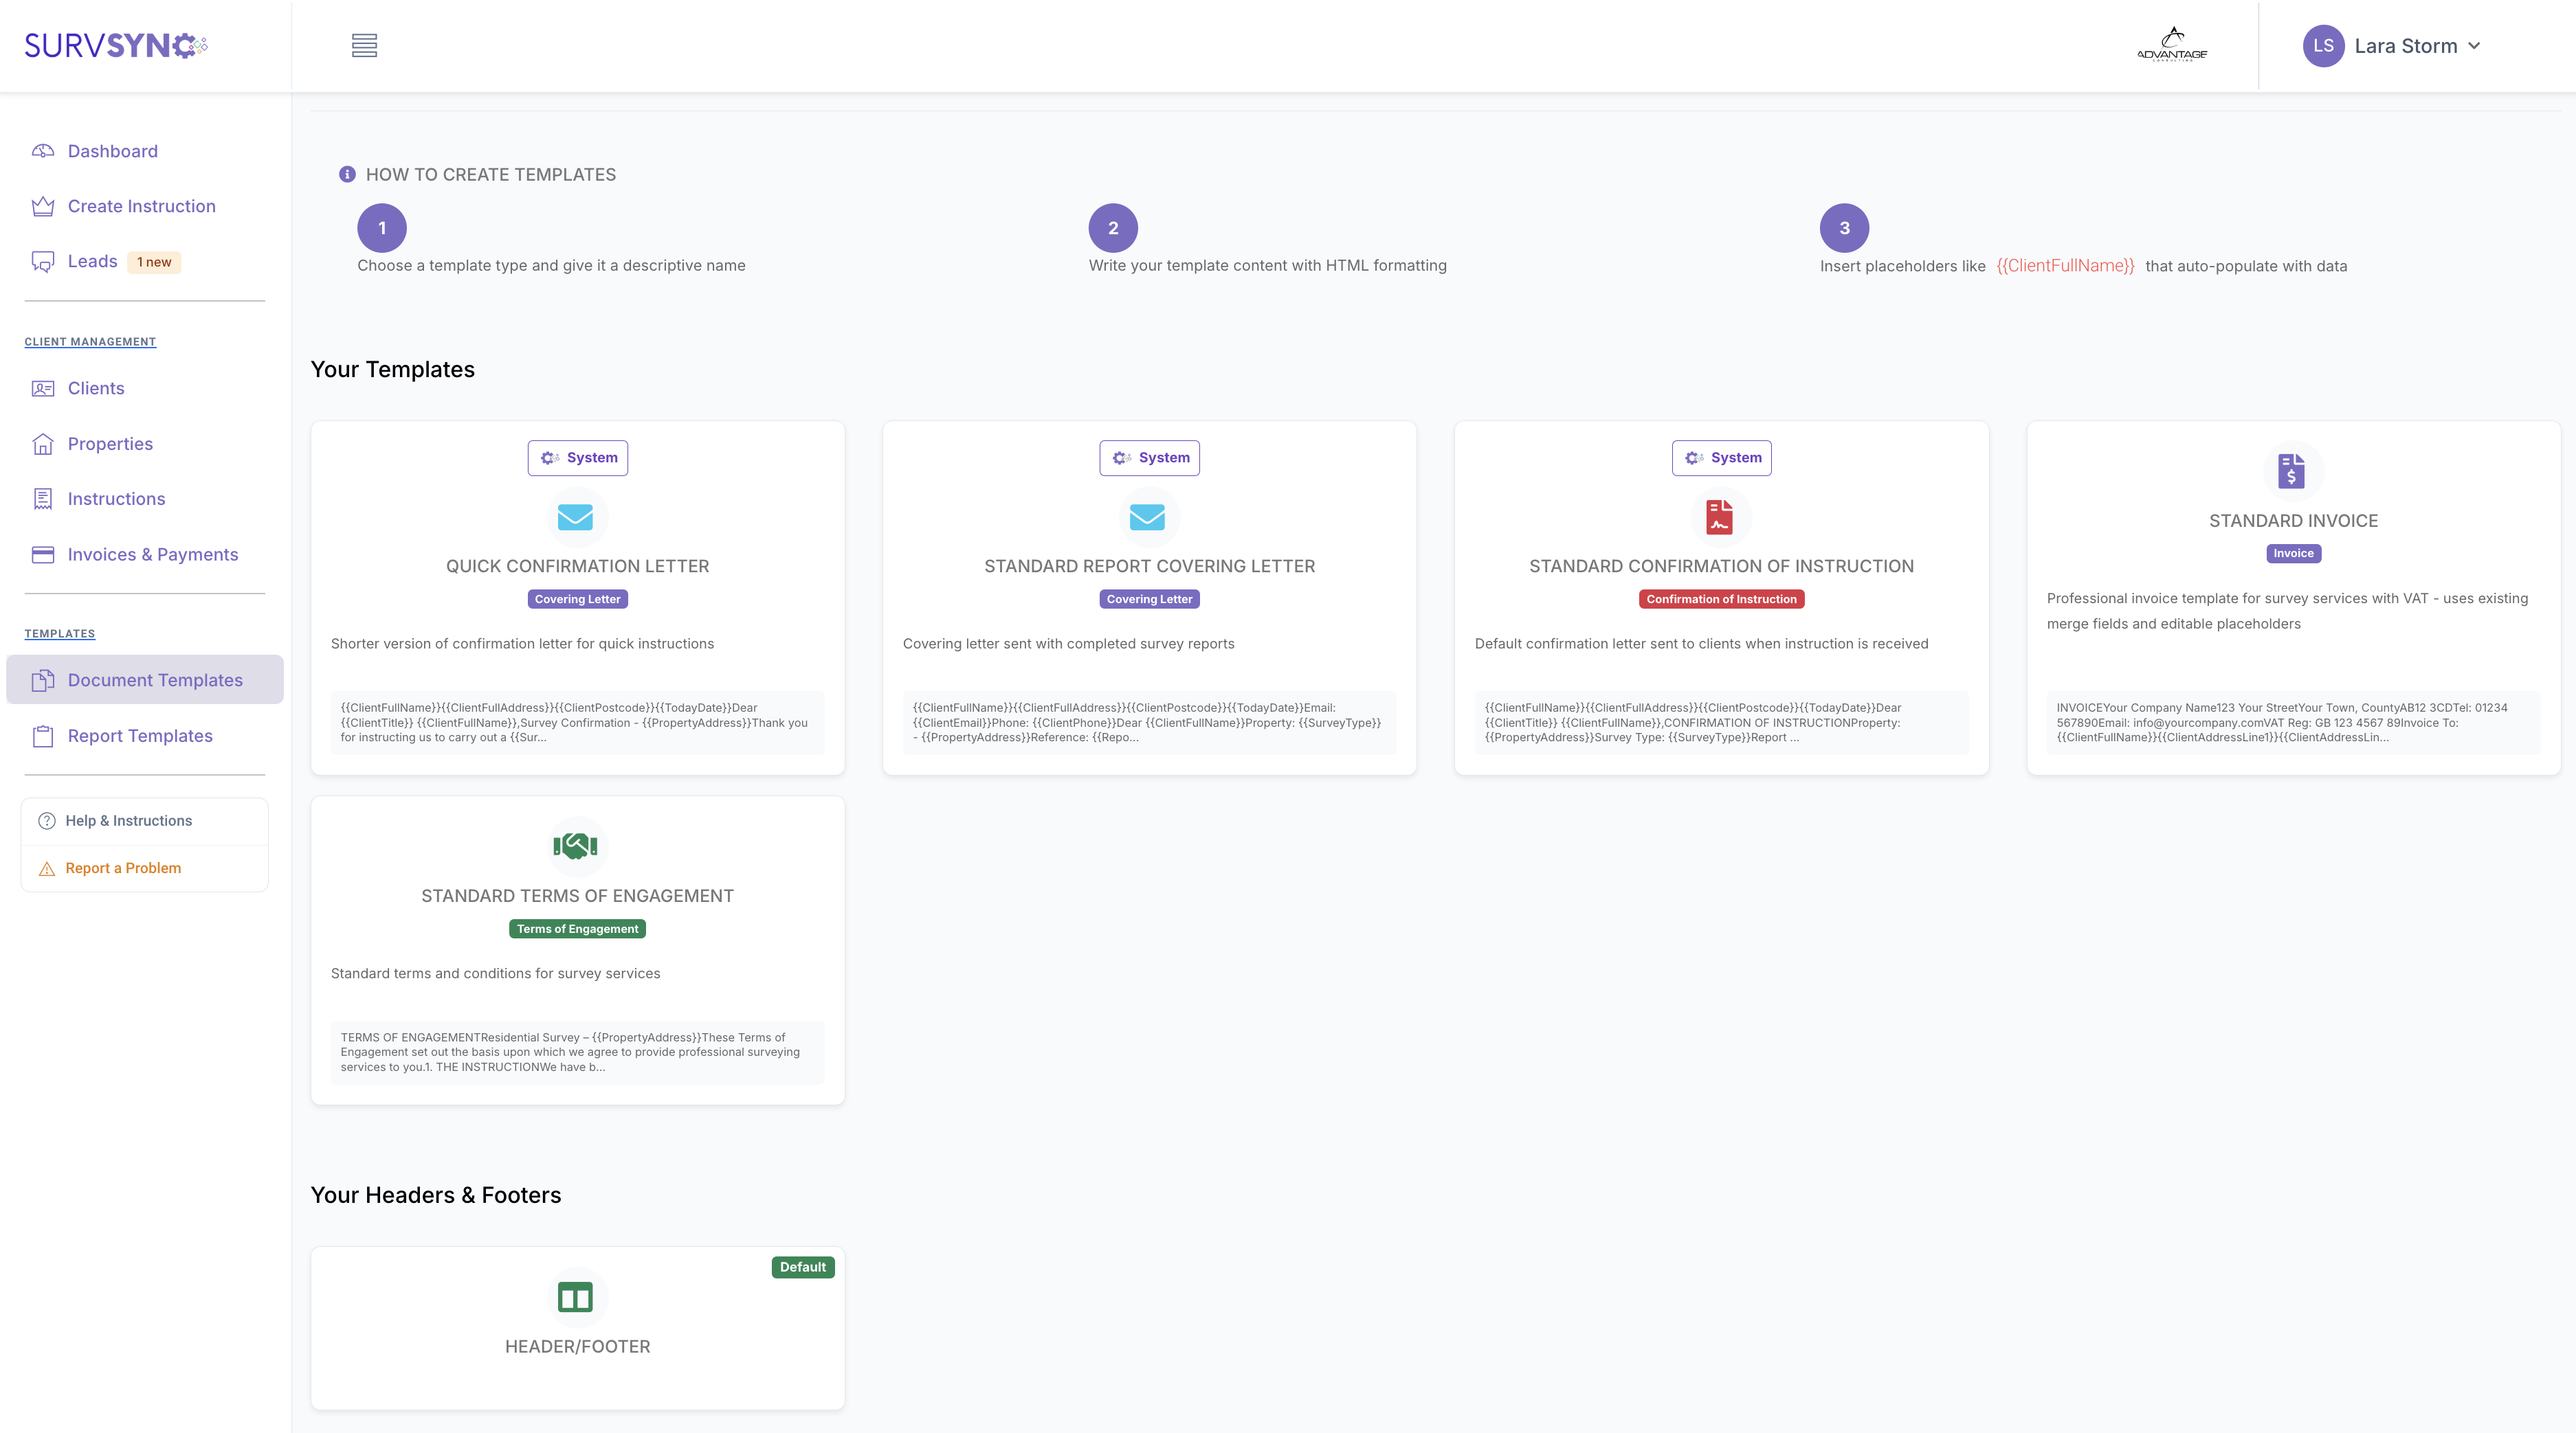Click the green Terms of Engagement tag
The height and width of the screenshot is (1433, 2576).
point(577,929)
